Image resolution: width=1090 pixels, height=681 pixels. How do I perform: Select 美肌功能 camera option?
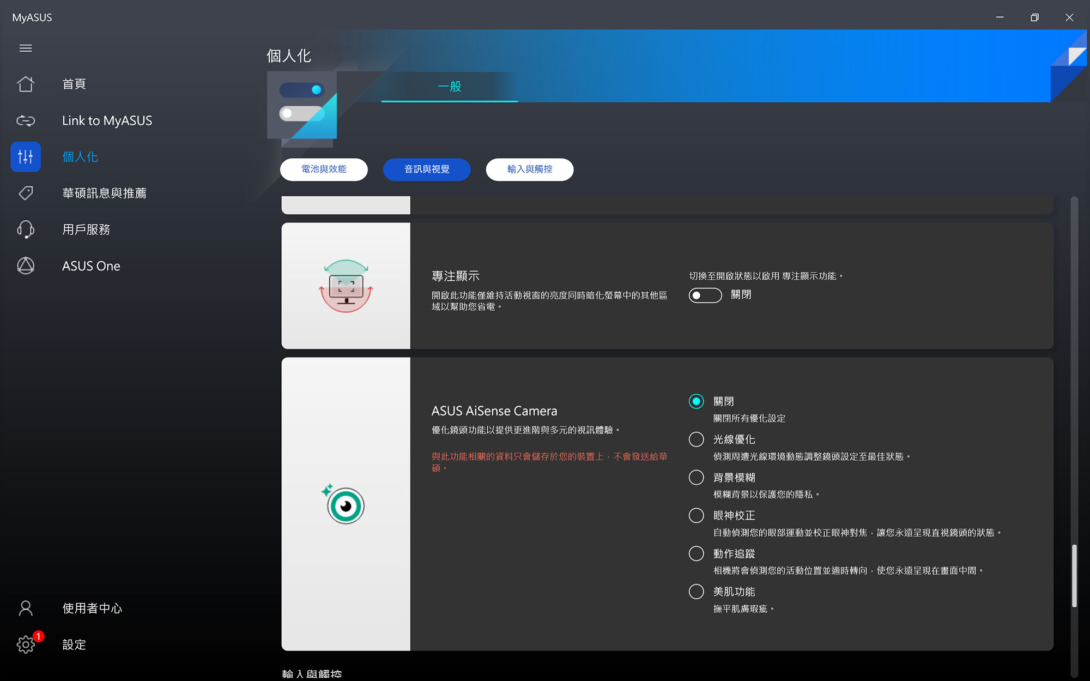click(x=697, y=592)
